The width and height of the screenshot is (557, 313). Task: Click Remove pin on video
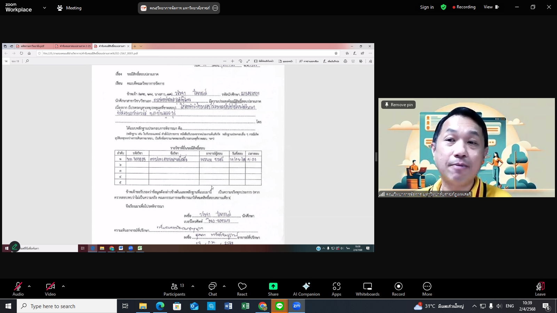coord(398,105)
